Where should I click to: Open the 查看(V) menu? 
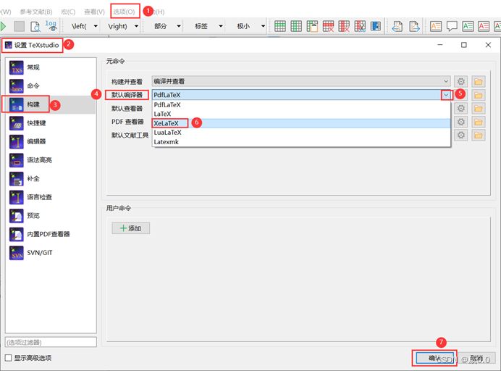[x=94, y=12]
